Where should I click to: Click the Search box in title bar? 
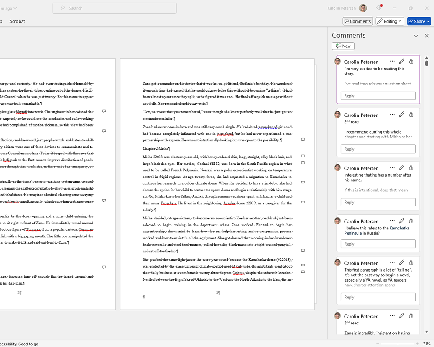114,8
